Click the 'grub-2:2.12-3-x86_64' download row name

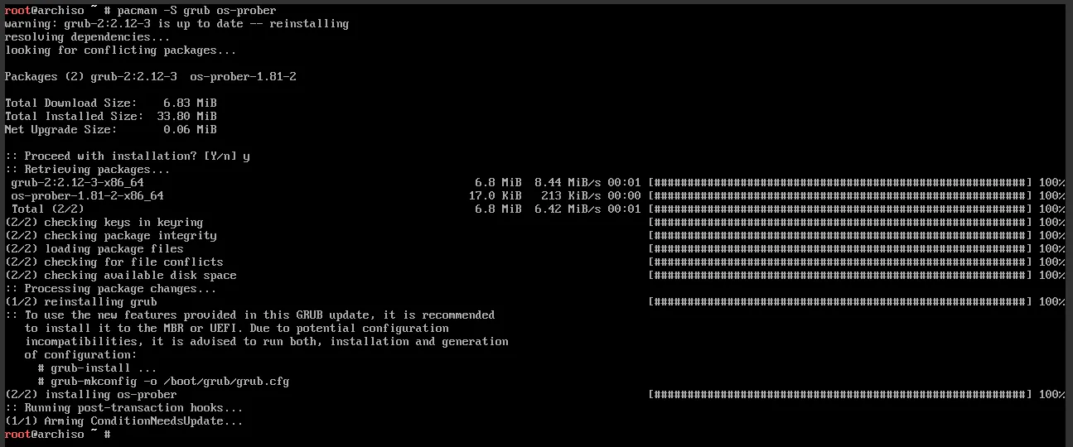tap(78, 183)
